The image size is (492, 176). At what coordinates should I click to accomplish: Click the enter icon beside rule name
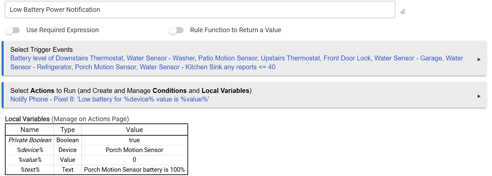tap(403, 12)
